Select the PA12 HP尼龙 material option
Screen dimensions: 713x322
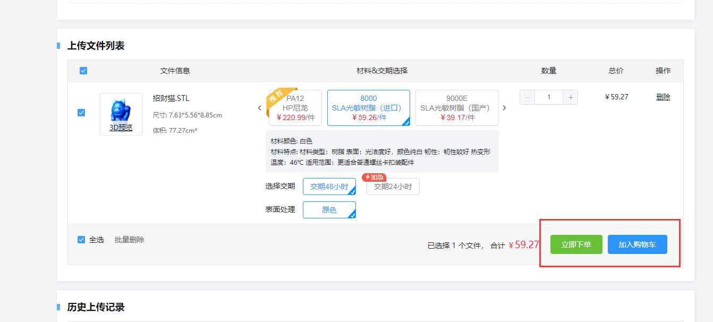[x=296, y=108]
